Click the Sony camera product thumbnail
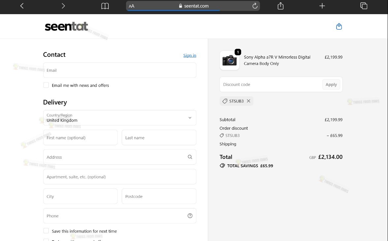 pyautogui.click(x=229, y=60)
